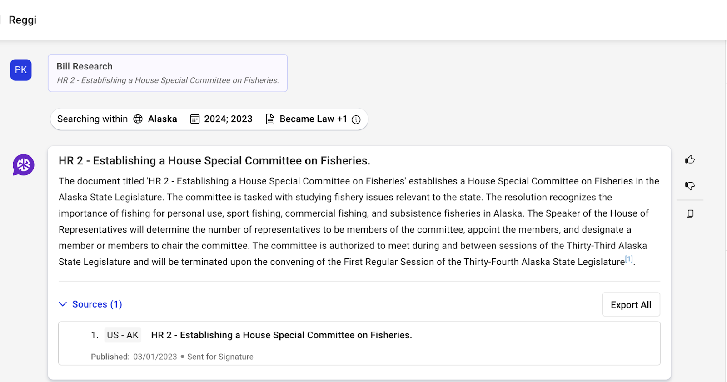Viewport: 727px width, 382px height.
Task: Click the thumbs down feedback icon
Action: pyautogui.click(x=690, y=186)
